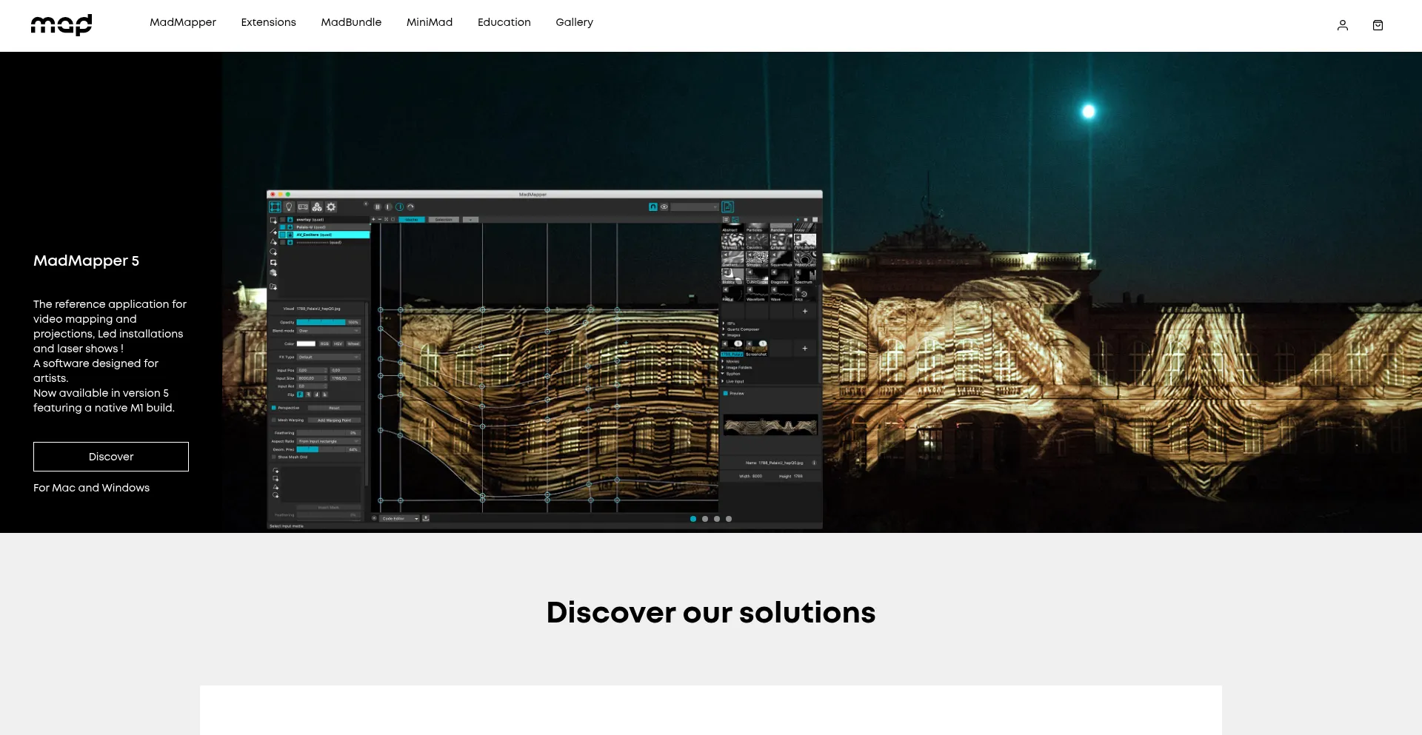Open the Blend mode dropdown
This screenshot has height=735, width=1422.
pyautogui.click(x=328, y=331)
